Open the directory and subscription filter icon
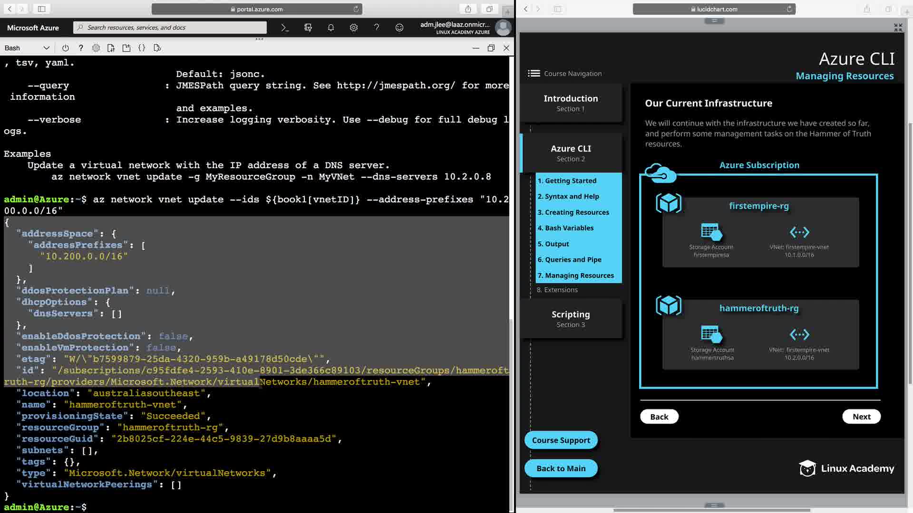This screenshot has width=913, height=513. 308,28
